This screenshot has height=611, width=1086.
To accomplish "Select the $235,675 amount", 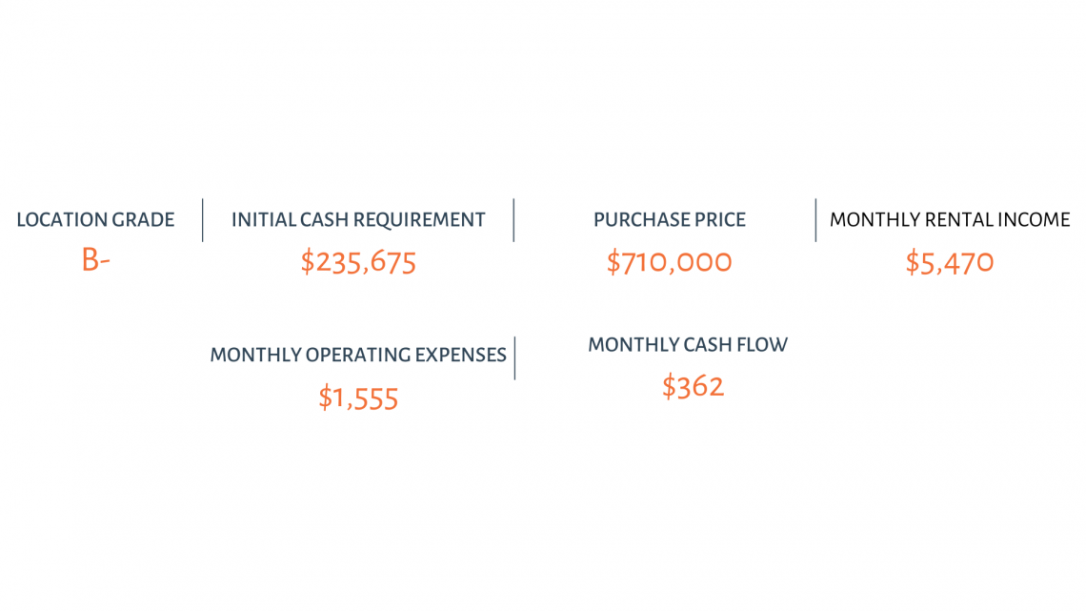I will [x=358, y=262].
